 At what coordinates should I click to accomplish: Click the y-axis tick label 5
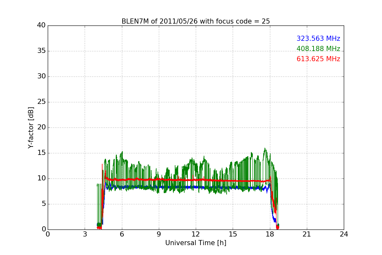click(43, 204)
